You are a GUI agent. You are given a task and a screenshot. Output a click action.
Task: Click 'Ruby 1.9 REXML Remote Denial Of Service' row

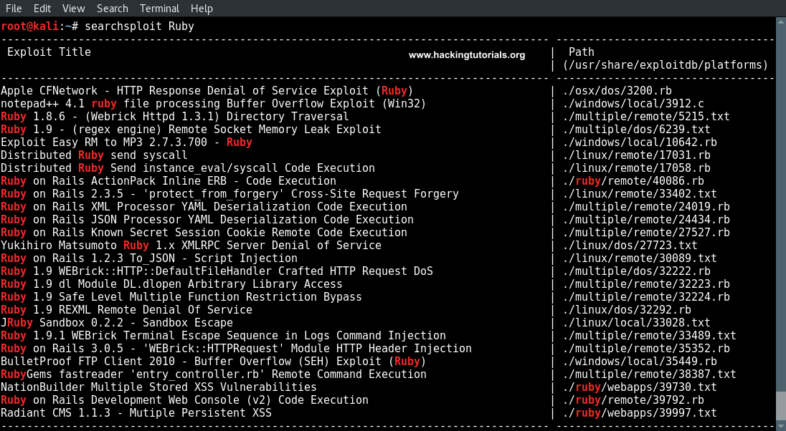(x=127, y=310)
